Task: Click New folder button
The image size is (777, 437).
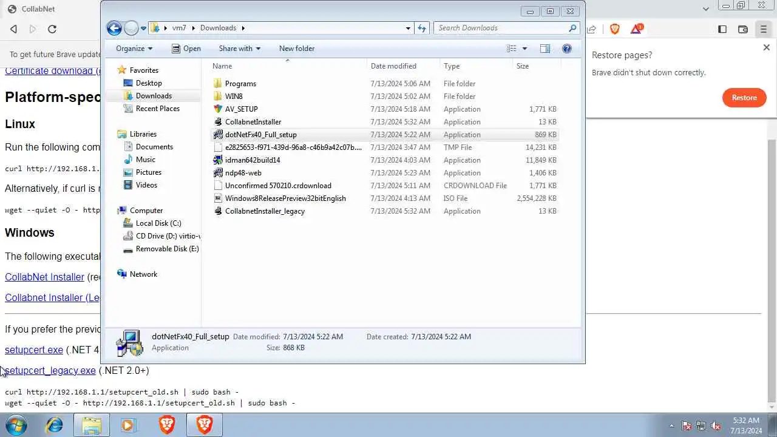Action: [x=297, y=49]
